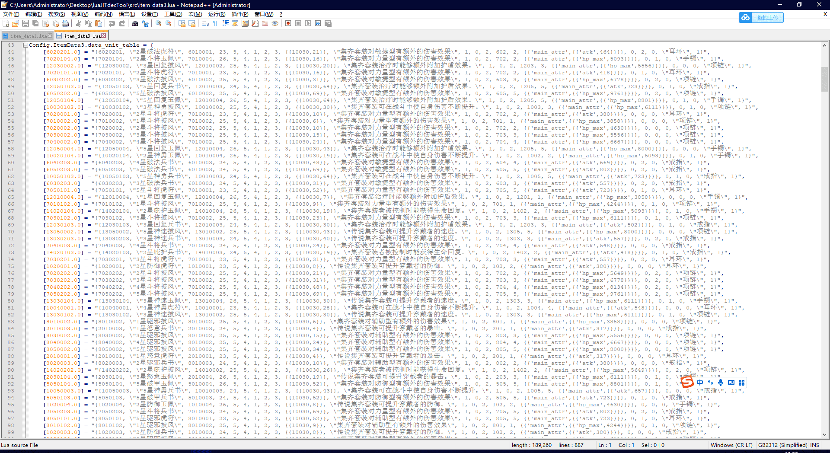Click Run macro multiple times icon
Image resolution: width=830 pixels, height=453 pixels.
(x=318, y=23)
